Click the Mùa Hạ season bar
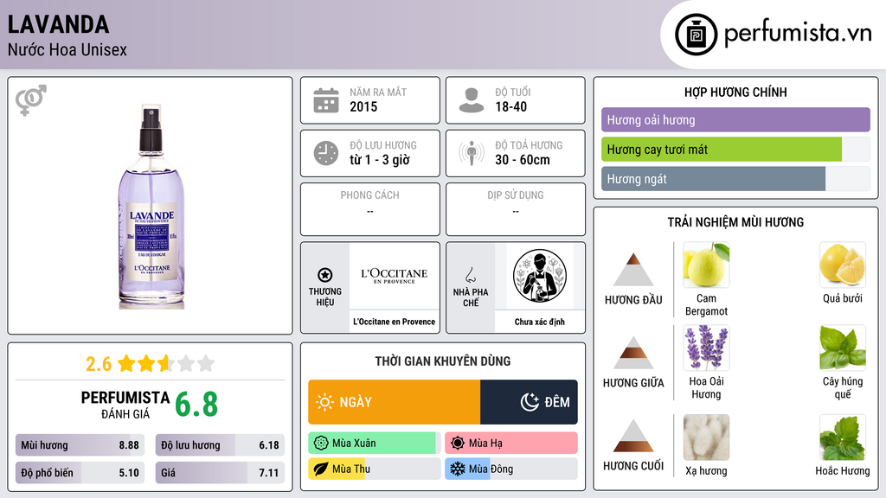 click(511, 444)
